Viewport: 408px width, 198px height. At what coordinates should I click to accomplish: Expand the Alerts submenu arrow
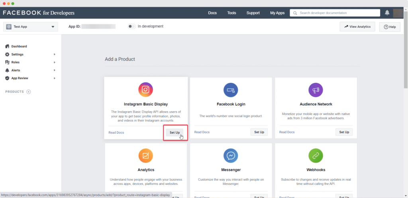(x=55, y=70)
